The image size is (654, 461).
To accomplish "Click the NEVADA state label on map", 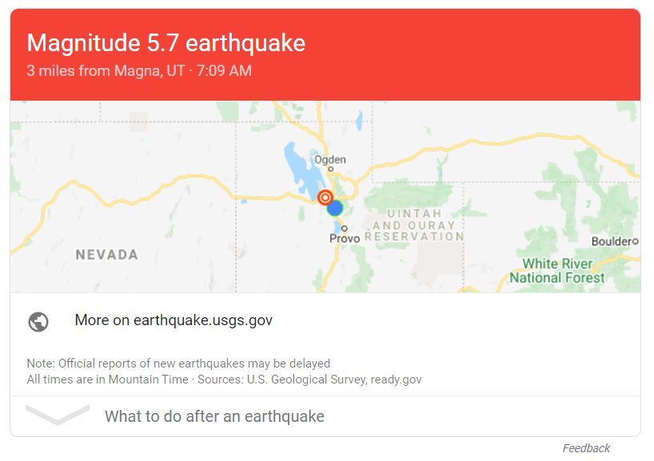I will 107,255.
